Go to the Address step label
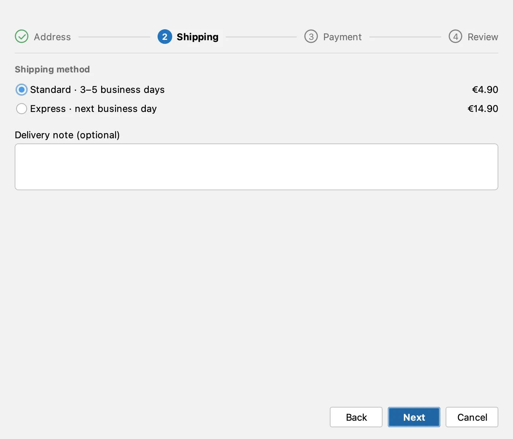513x439 pixels. (x=52, y=37)
